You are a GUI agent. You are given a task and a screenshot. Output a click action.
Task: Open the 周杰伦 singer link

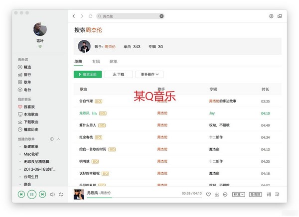pos(110,46)
